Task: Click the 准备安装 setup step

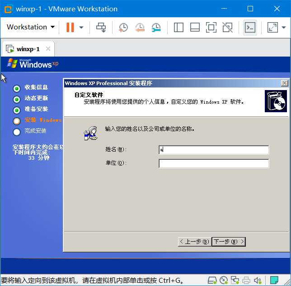Action: [36, 109]
